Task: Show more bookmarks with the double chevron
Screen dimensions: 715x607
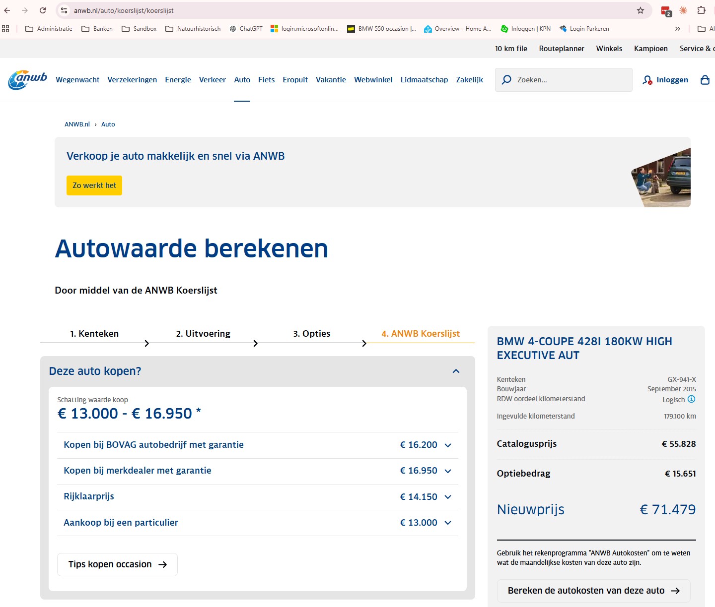Action: 678,29
